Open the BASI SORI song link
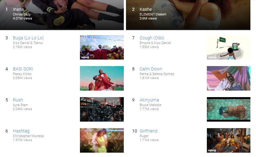Image resolution: width=256 pixels, height=157 pixels. pos(23,69)
